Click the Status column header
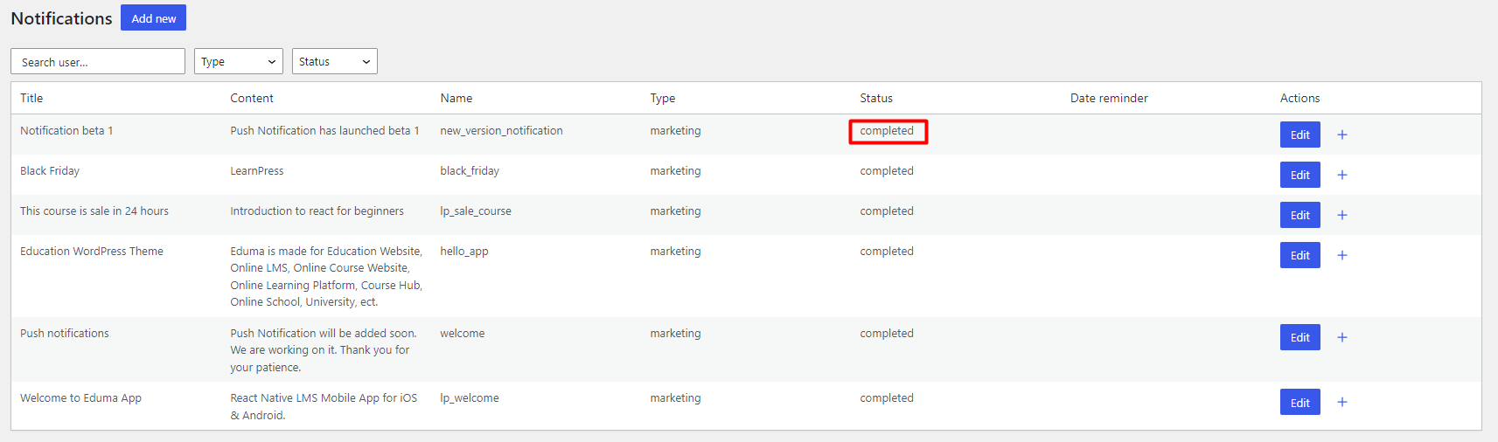 pos(876,98)
